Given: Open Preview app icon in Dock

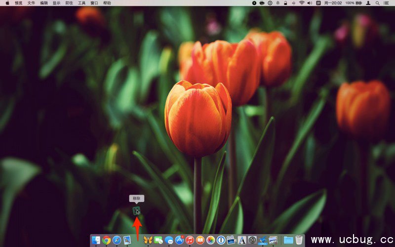Looking at the screenshot, I should point(273,240).
